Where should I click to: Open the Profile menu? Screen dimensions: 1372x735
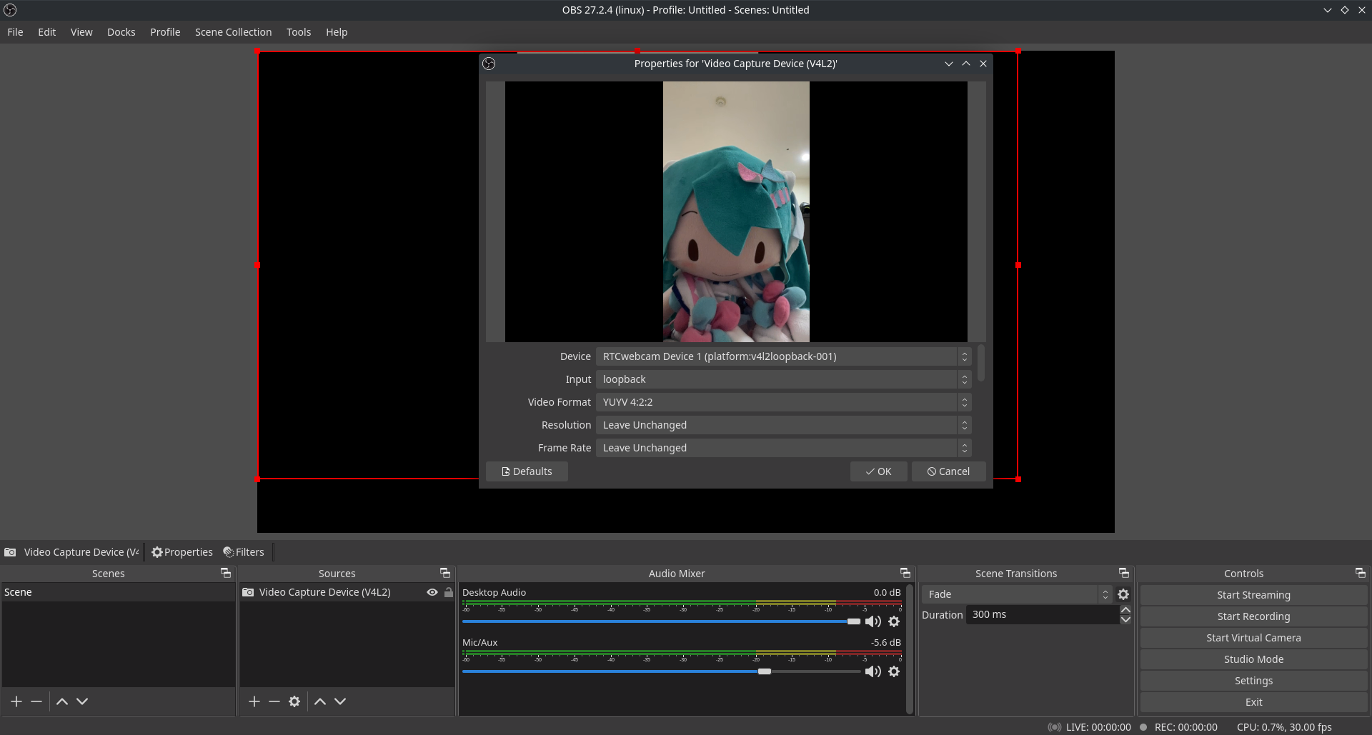pos(165,32)
